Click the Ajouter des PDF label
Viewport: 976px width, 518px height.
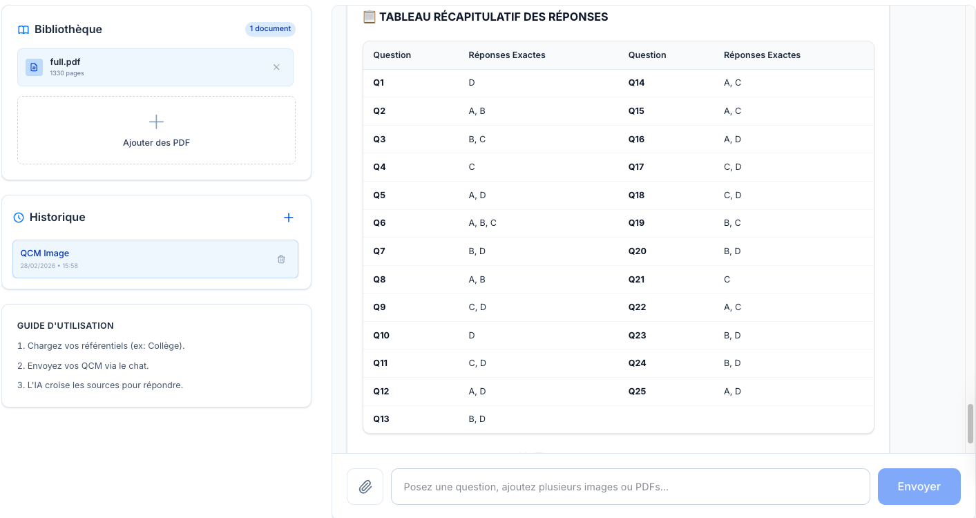pos(156,143)
